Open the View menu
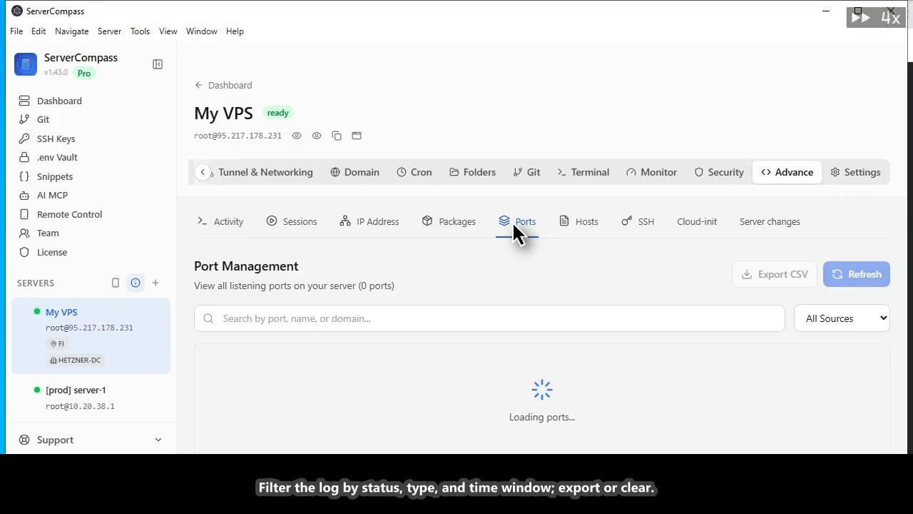913x514 pixels. (x=168, y=31)
